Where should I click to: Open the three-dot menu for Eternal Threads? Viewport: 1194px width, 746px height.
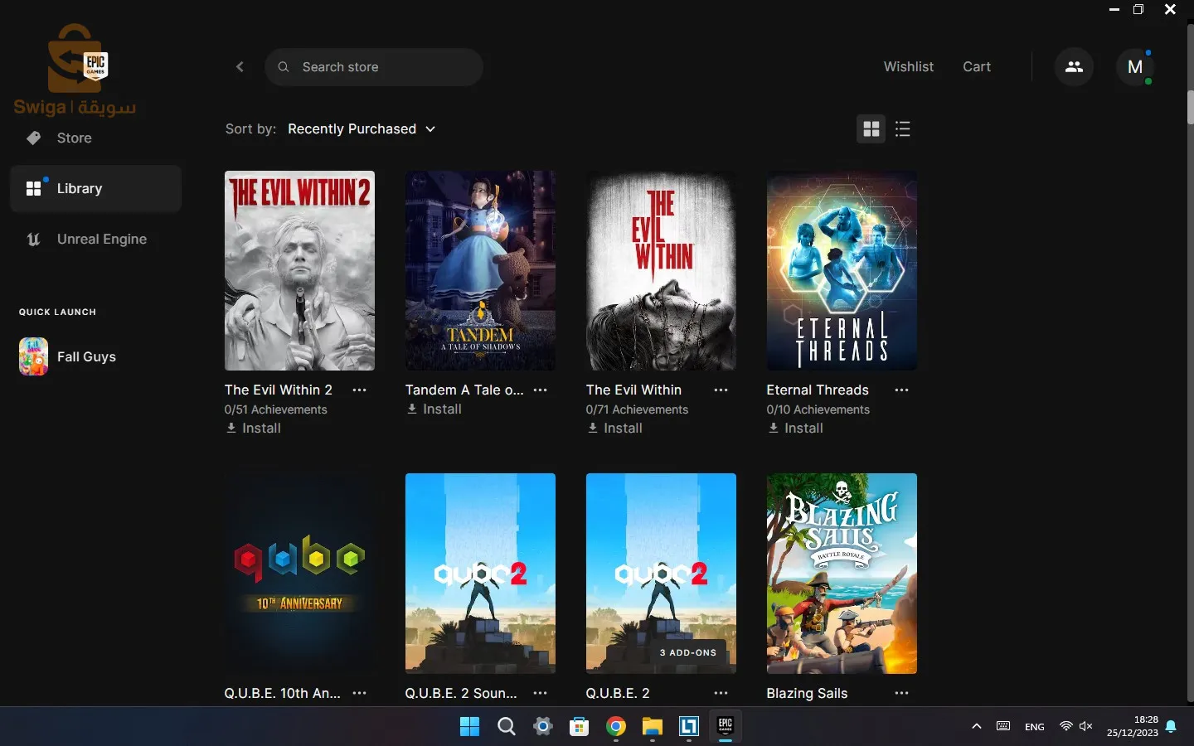coord(901,390)
